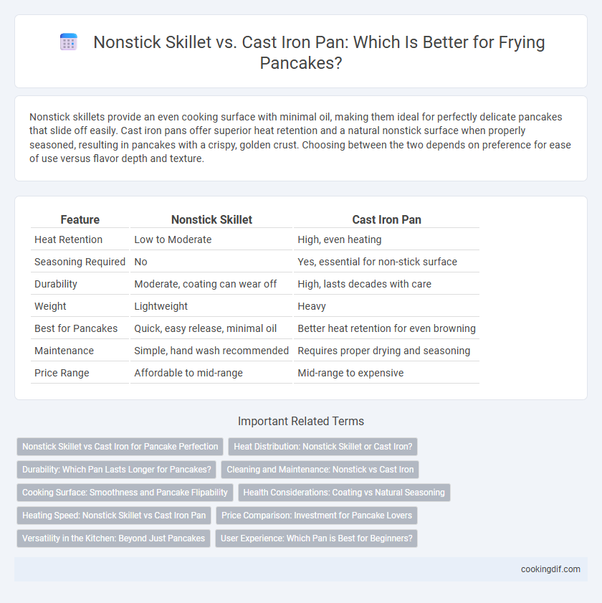Open 'Cooking Surface: Smoothness and Pancake Flipability' tag
Viewport: 602px width, 603px height.
pyautogui.click(x=125, y=493)
